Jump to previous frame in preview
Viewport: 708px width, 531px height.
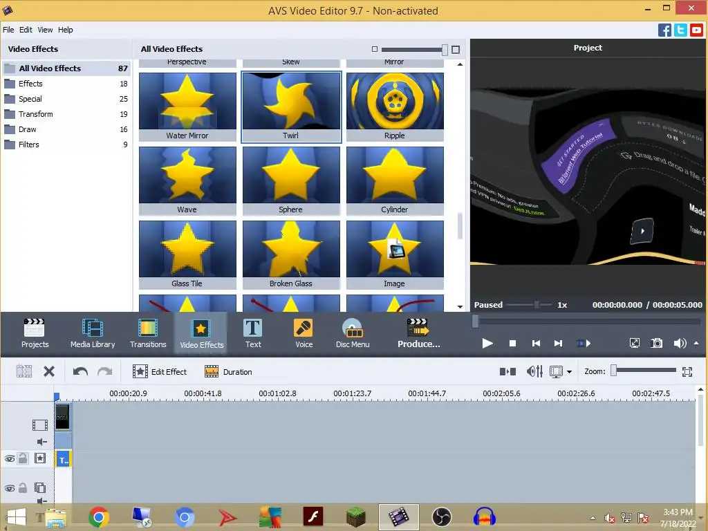pyautogui.click(x=536, y=343)
